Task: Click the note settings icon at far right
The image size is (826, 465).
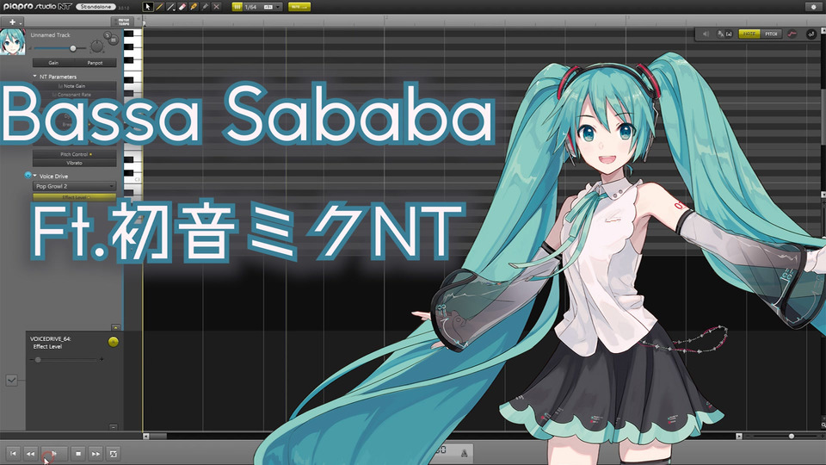Action: click(811, 34)
